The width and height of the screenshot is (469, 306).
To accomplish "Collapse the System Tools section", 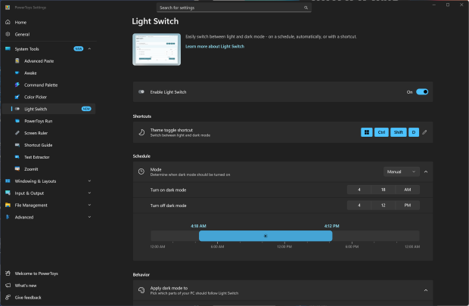I will pyautogui.click(x=89, y=48).
